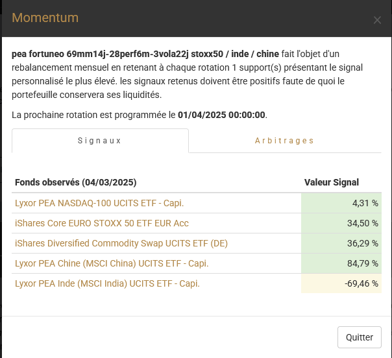Select the 4,31 % signal value
Image resolution: width=392 pixels, height=358 pixels.
[x=365, y=203]
